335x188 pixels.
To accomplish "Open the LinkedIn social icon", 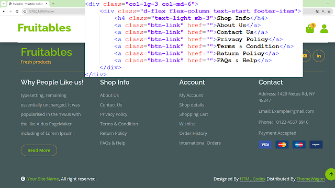I will tap(319, 56).
